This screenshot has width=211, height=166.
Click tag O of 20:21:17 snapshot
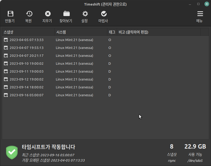point(110,56)
